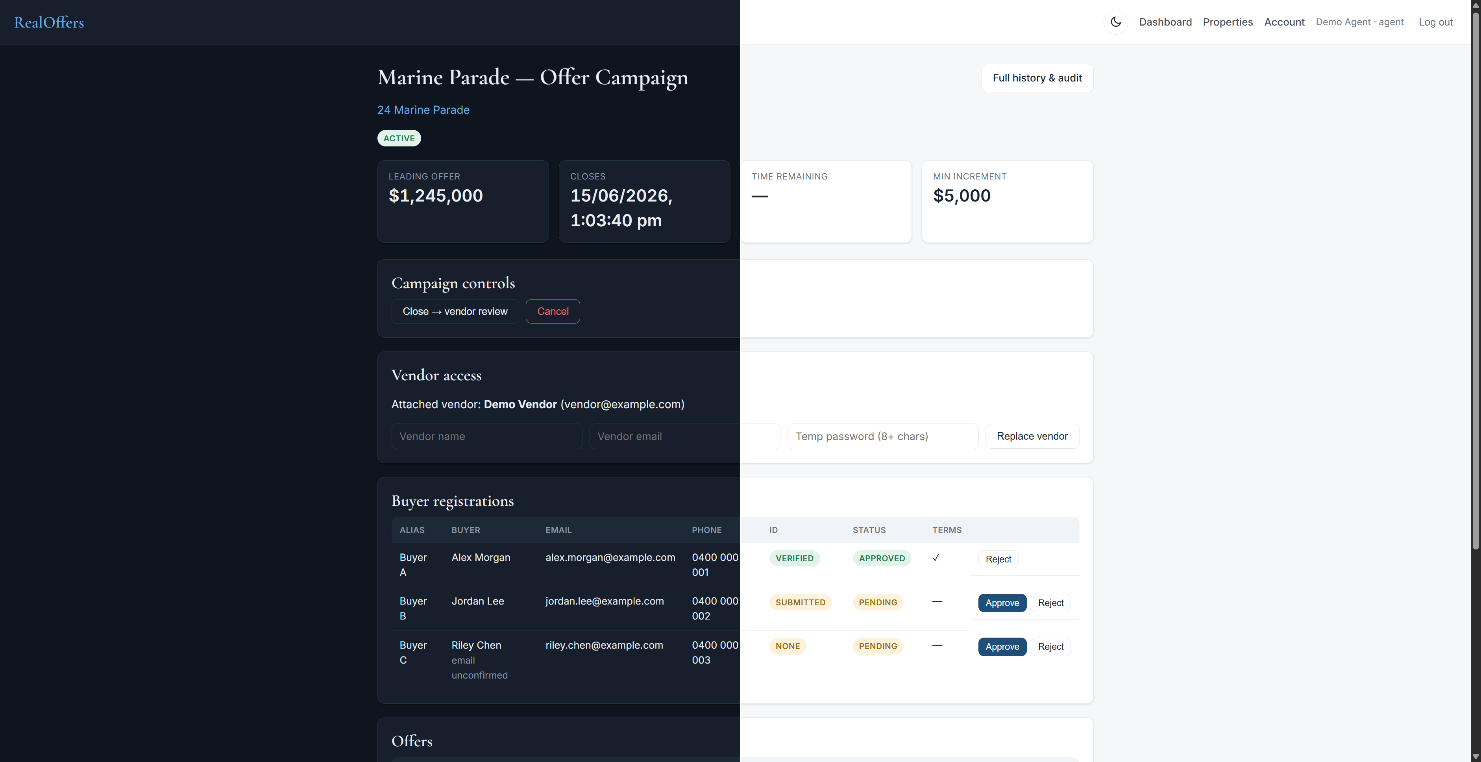Click the terms checkmark for Alex Morgan

[936, 557]
